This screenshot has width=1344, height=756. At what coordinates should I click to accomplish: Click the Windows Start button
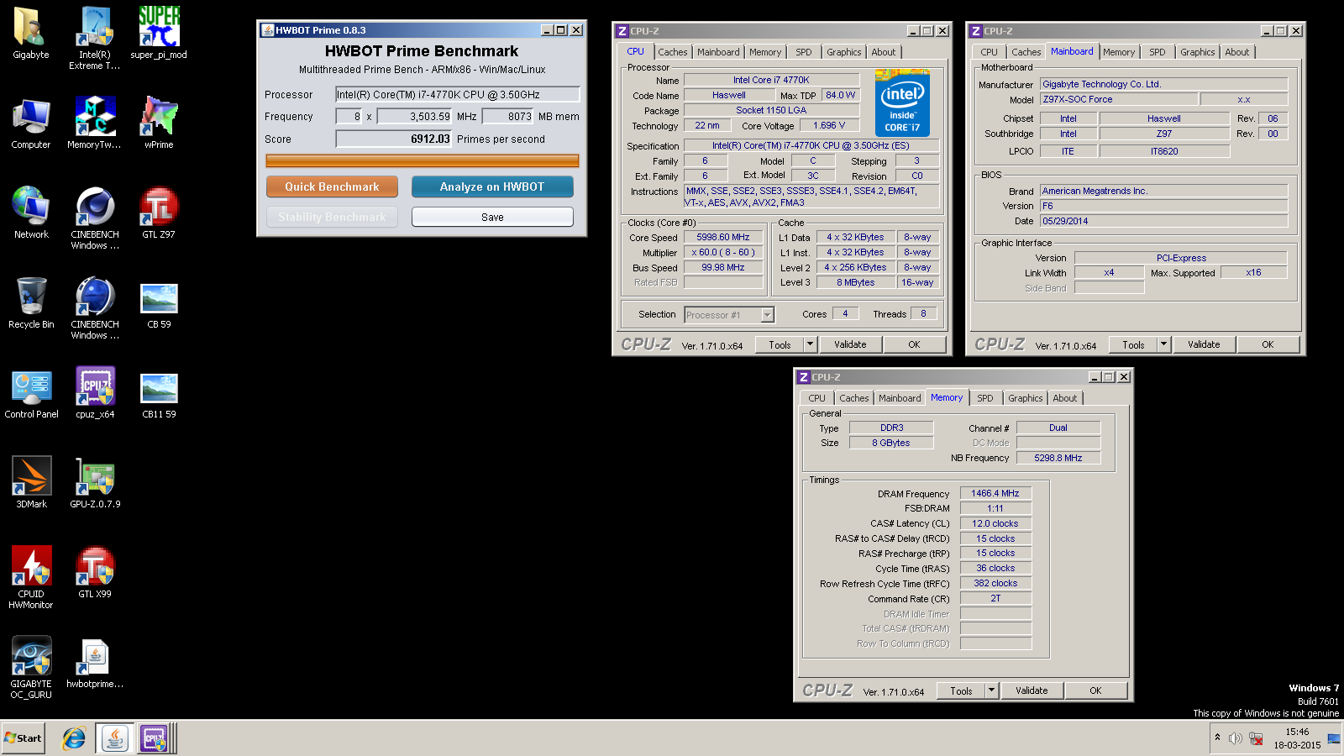[24, 738]
